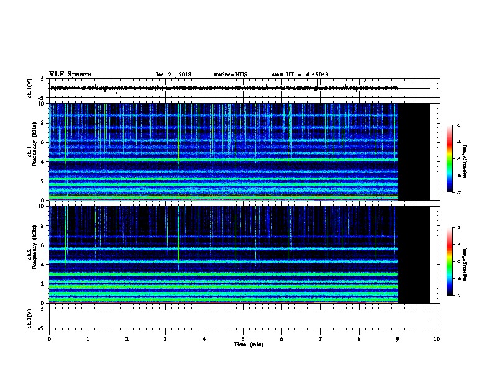This screenshot has height=380, width=492.
Task: Click the ch.1 color bar log(PSD) unit label
Action: click(465, 161)
